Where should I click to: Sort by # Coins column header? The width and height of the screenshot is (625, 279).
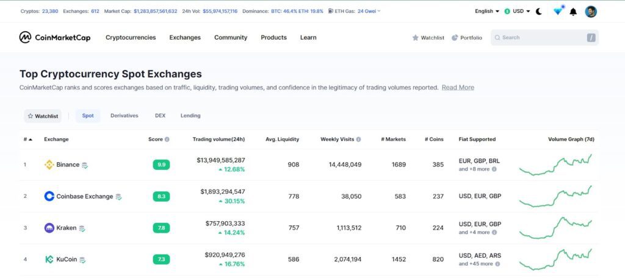pos(434,139)
